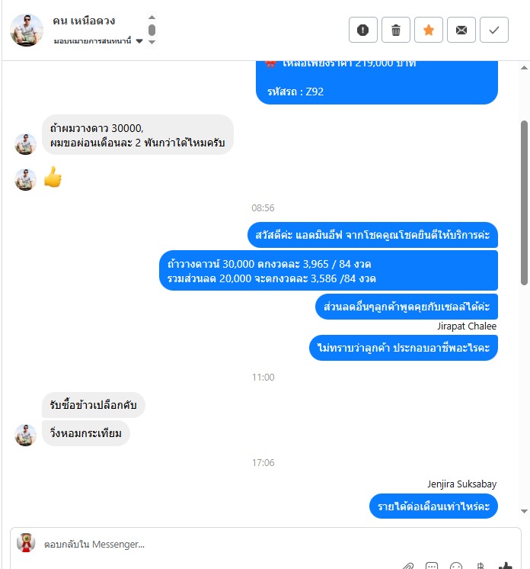This screenshot has width=530, height=569.
Task: Mark conversation as spam with exclamation icon
Action: pos(363,30)
